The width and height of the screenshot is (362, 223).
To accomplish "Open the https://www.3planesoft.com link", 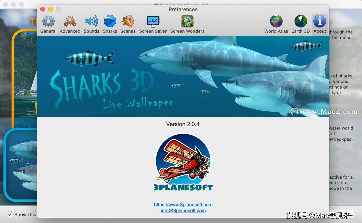I will tap(183, 205).
